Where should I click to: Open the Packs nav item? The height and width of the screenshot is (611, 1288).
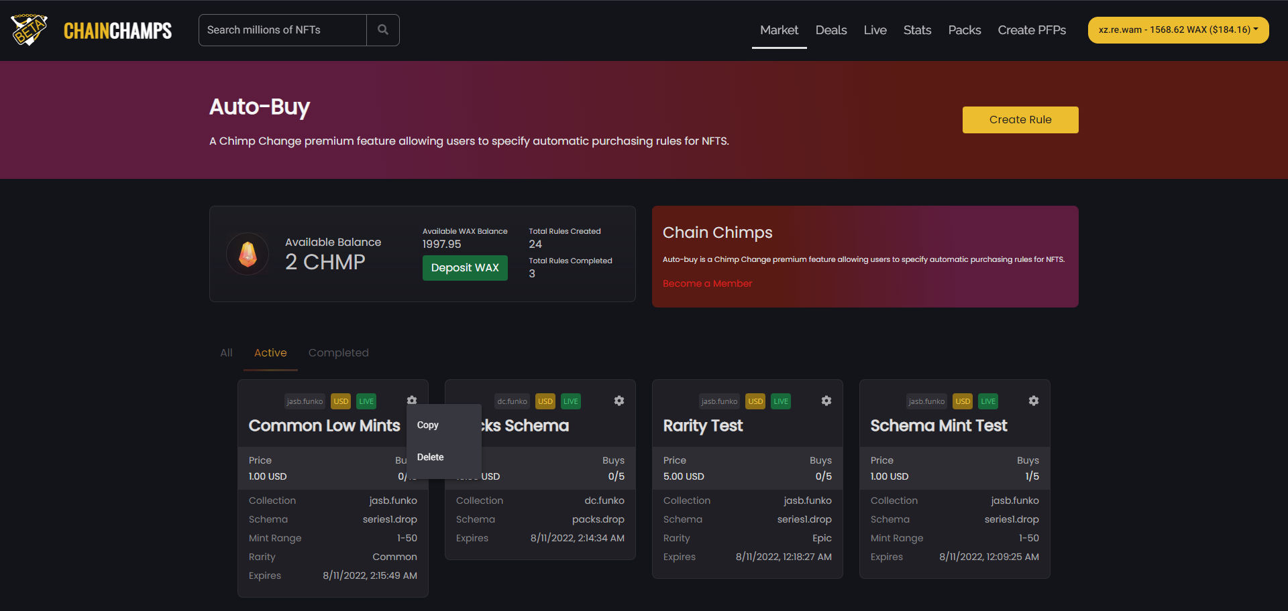pos(965,30)
